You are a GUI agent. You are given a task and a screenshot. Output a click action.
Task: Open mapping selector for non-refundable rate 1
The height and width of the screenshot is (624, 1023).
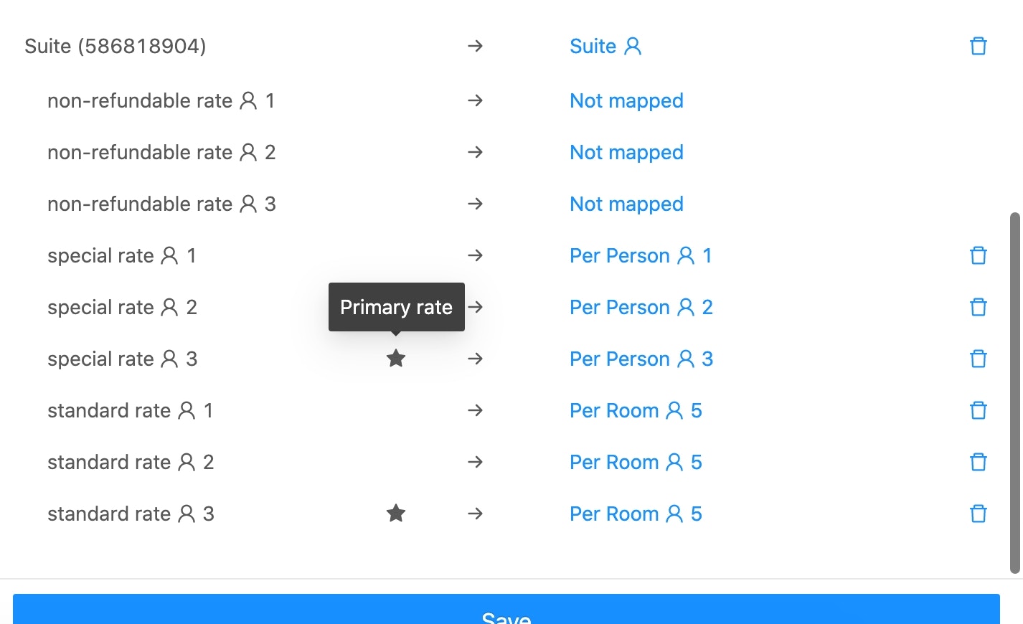[x=626, y=100]
